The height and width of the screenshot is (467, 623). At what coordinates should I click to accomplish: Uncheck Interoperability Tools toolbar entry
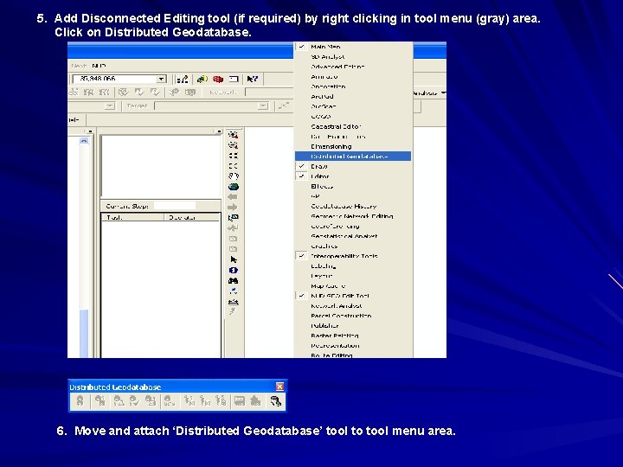click(x=353, y=256)
